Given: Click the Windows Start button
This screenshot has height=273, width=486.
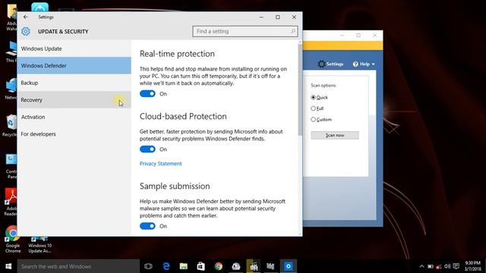Looking at the screenshot, I should (x=8, y=266).
